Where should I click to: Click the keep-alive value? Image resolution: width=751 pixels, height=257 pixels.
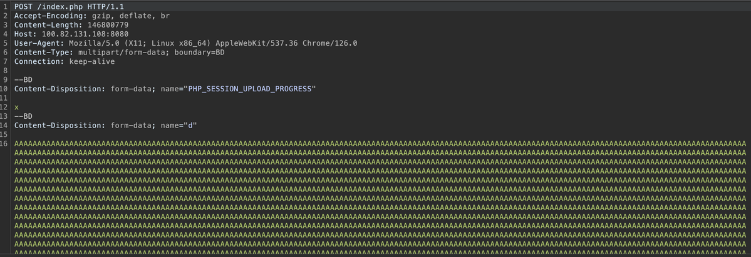coord(92,61)
